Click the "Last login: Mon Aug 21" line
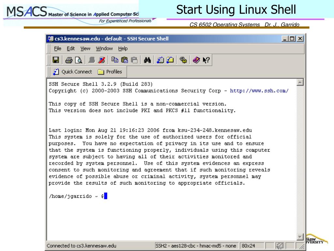This screenshot has height=251, width=334. [150, 130]
